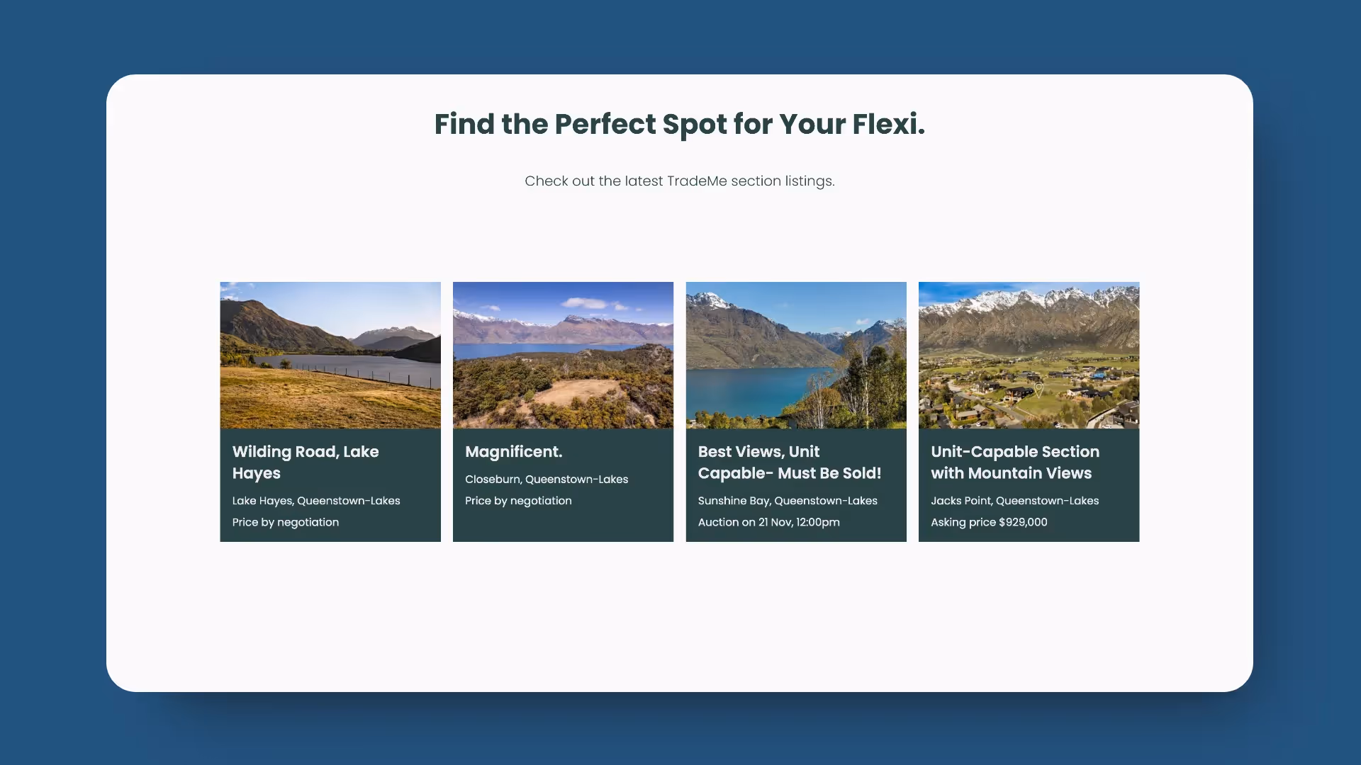Click the Closeburn section aerial photo
This screenshot has width=1361, height=765.
point(563,355)
